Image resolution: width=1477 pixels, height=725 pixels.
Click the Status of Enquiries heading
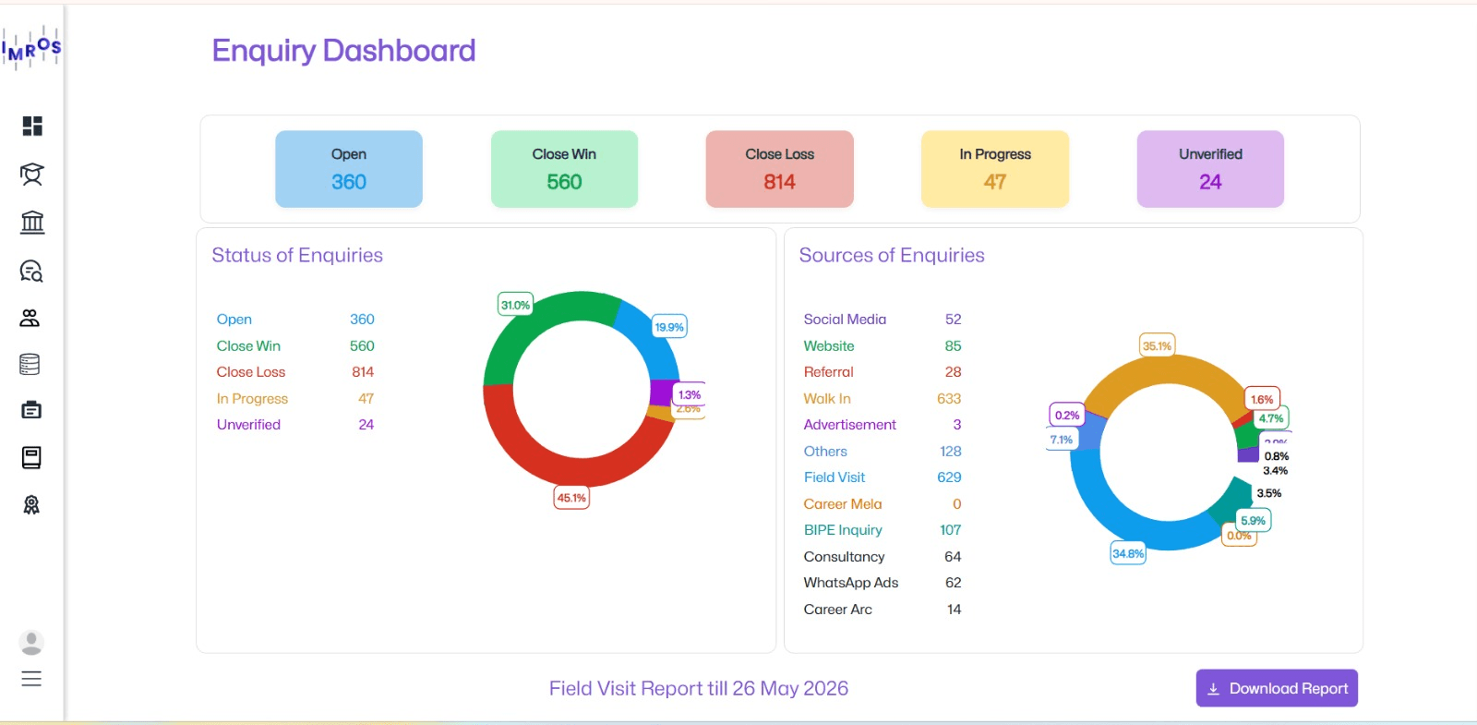pyautogui.click(x=297, y=256)
